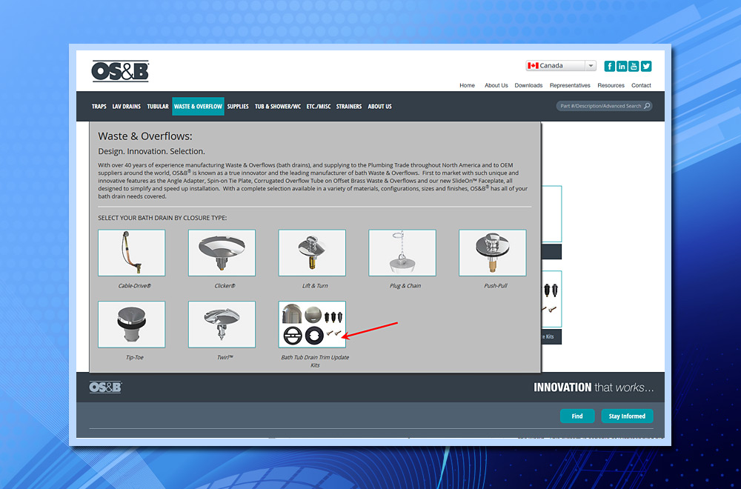The width and height of the screenshot is (741, 489).
Task: Select the Twirl drain thumbnail
Action: tap(222, 325)
